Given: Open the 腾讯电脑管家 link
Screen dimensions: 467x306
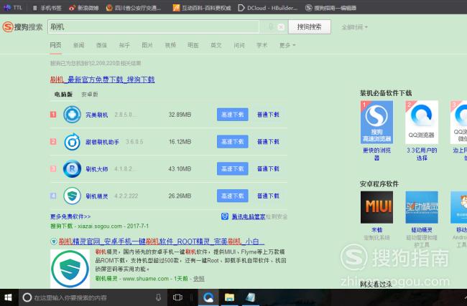Looking at the screenshot, I should coord(249,216).
